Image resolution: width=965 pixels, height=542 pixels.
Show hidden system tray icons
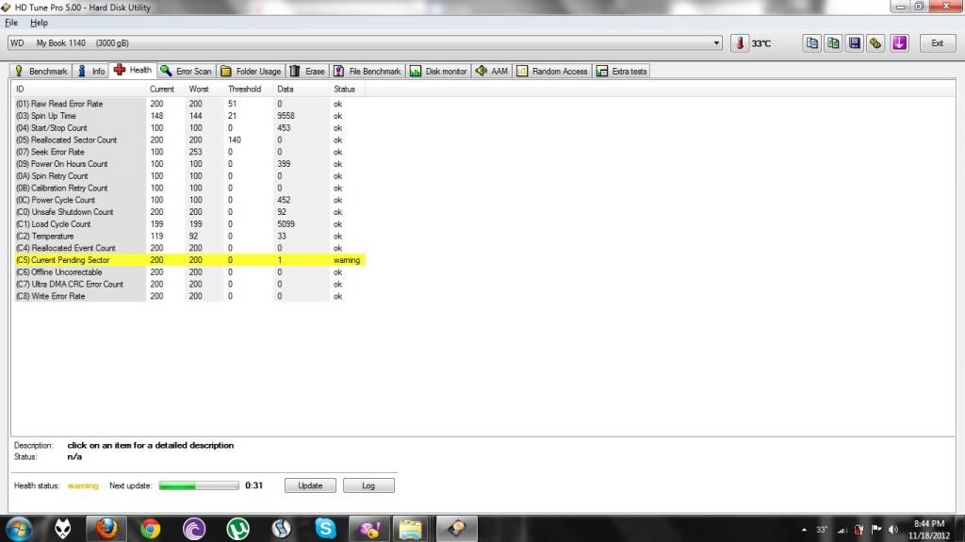coord(803,529)
